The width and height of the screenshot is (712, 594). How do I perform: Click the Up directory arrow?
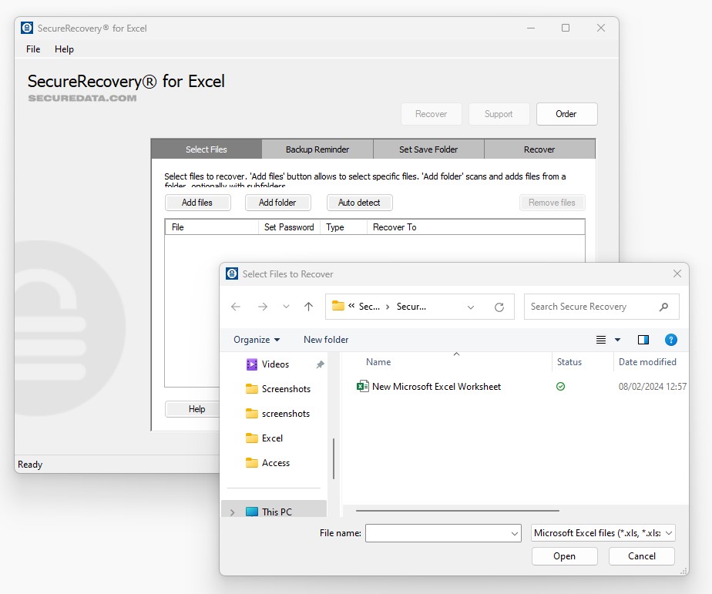tap(308, 307)
